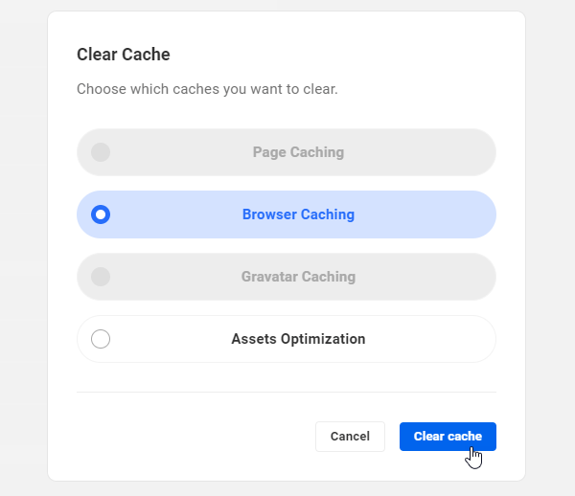Click the white "Clear cache" button text

point(447,437)
